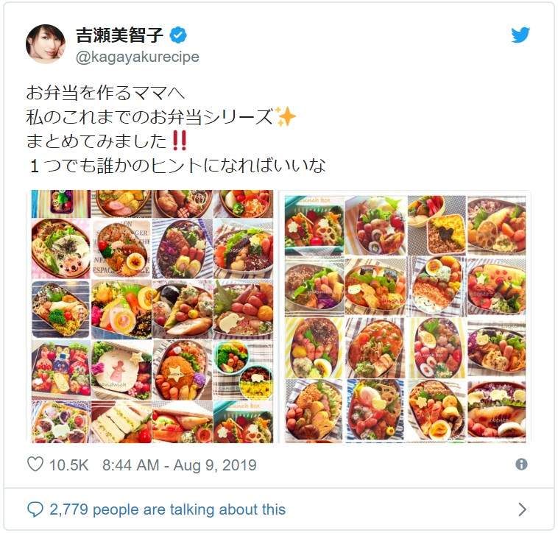Image resolution: width=558 pixels, height=533 pixels.
Task: Click the angel sandwich bento photo
Action: point(121,370)
